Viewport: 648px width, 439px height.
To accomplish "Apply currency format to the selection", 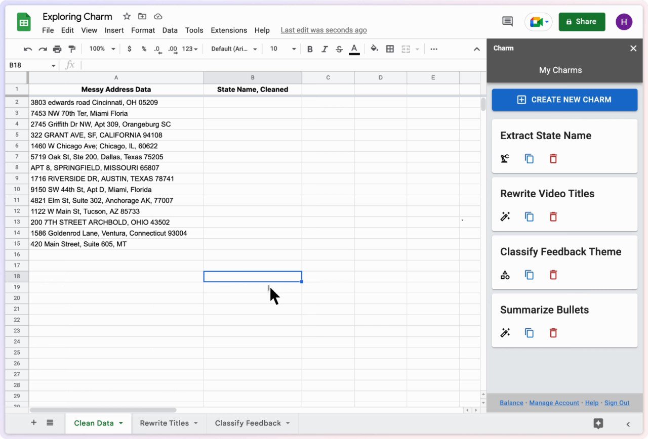I will pos(129,49).
